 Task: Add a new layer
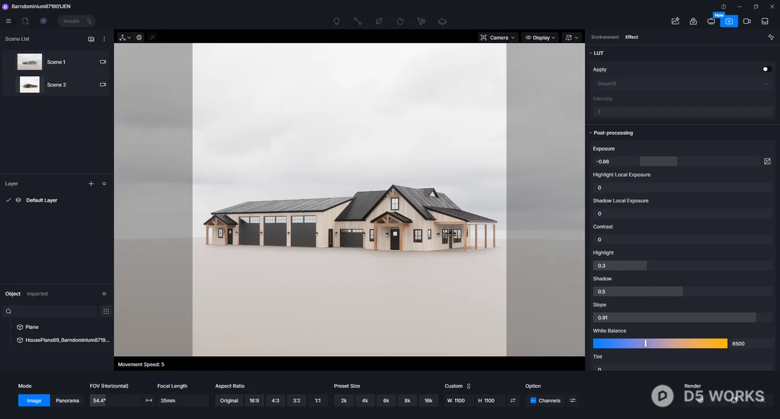pyautogui.click(x=91, y=183)
